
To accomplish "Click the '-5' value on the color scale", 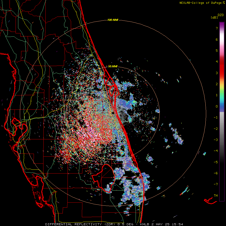I will click(x=216, y=162).
